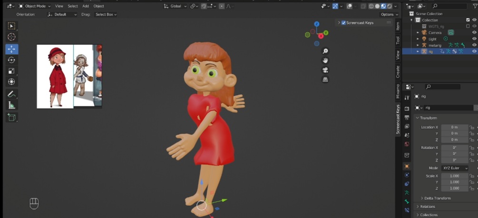Toggle X-ray mode in header
Image resolution: width=478 pixels, height=218 pixels.
(363, 6)
